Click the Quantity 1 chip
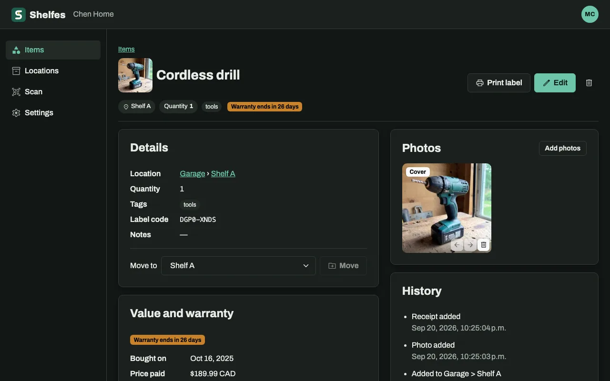This screenshot has width=610, height=381. (178, 107)
